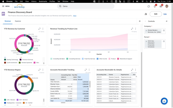Open the notifications bell
This screenshot has width=173, height=108.
(155, 6)
